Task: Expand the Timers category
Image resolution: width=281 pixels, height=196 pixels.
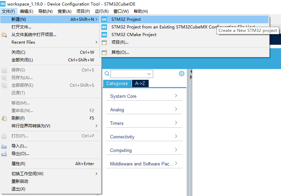Action: [x=144, y=123]
